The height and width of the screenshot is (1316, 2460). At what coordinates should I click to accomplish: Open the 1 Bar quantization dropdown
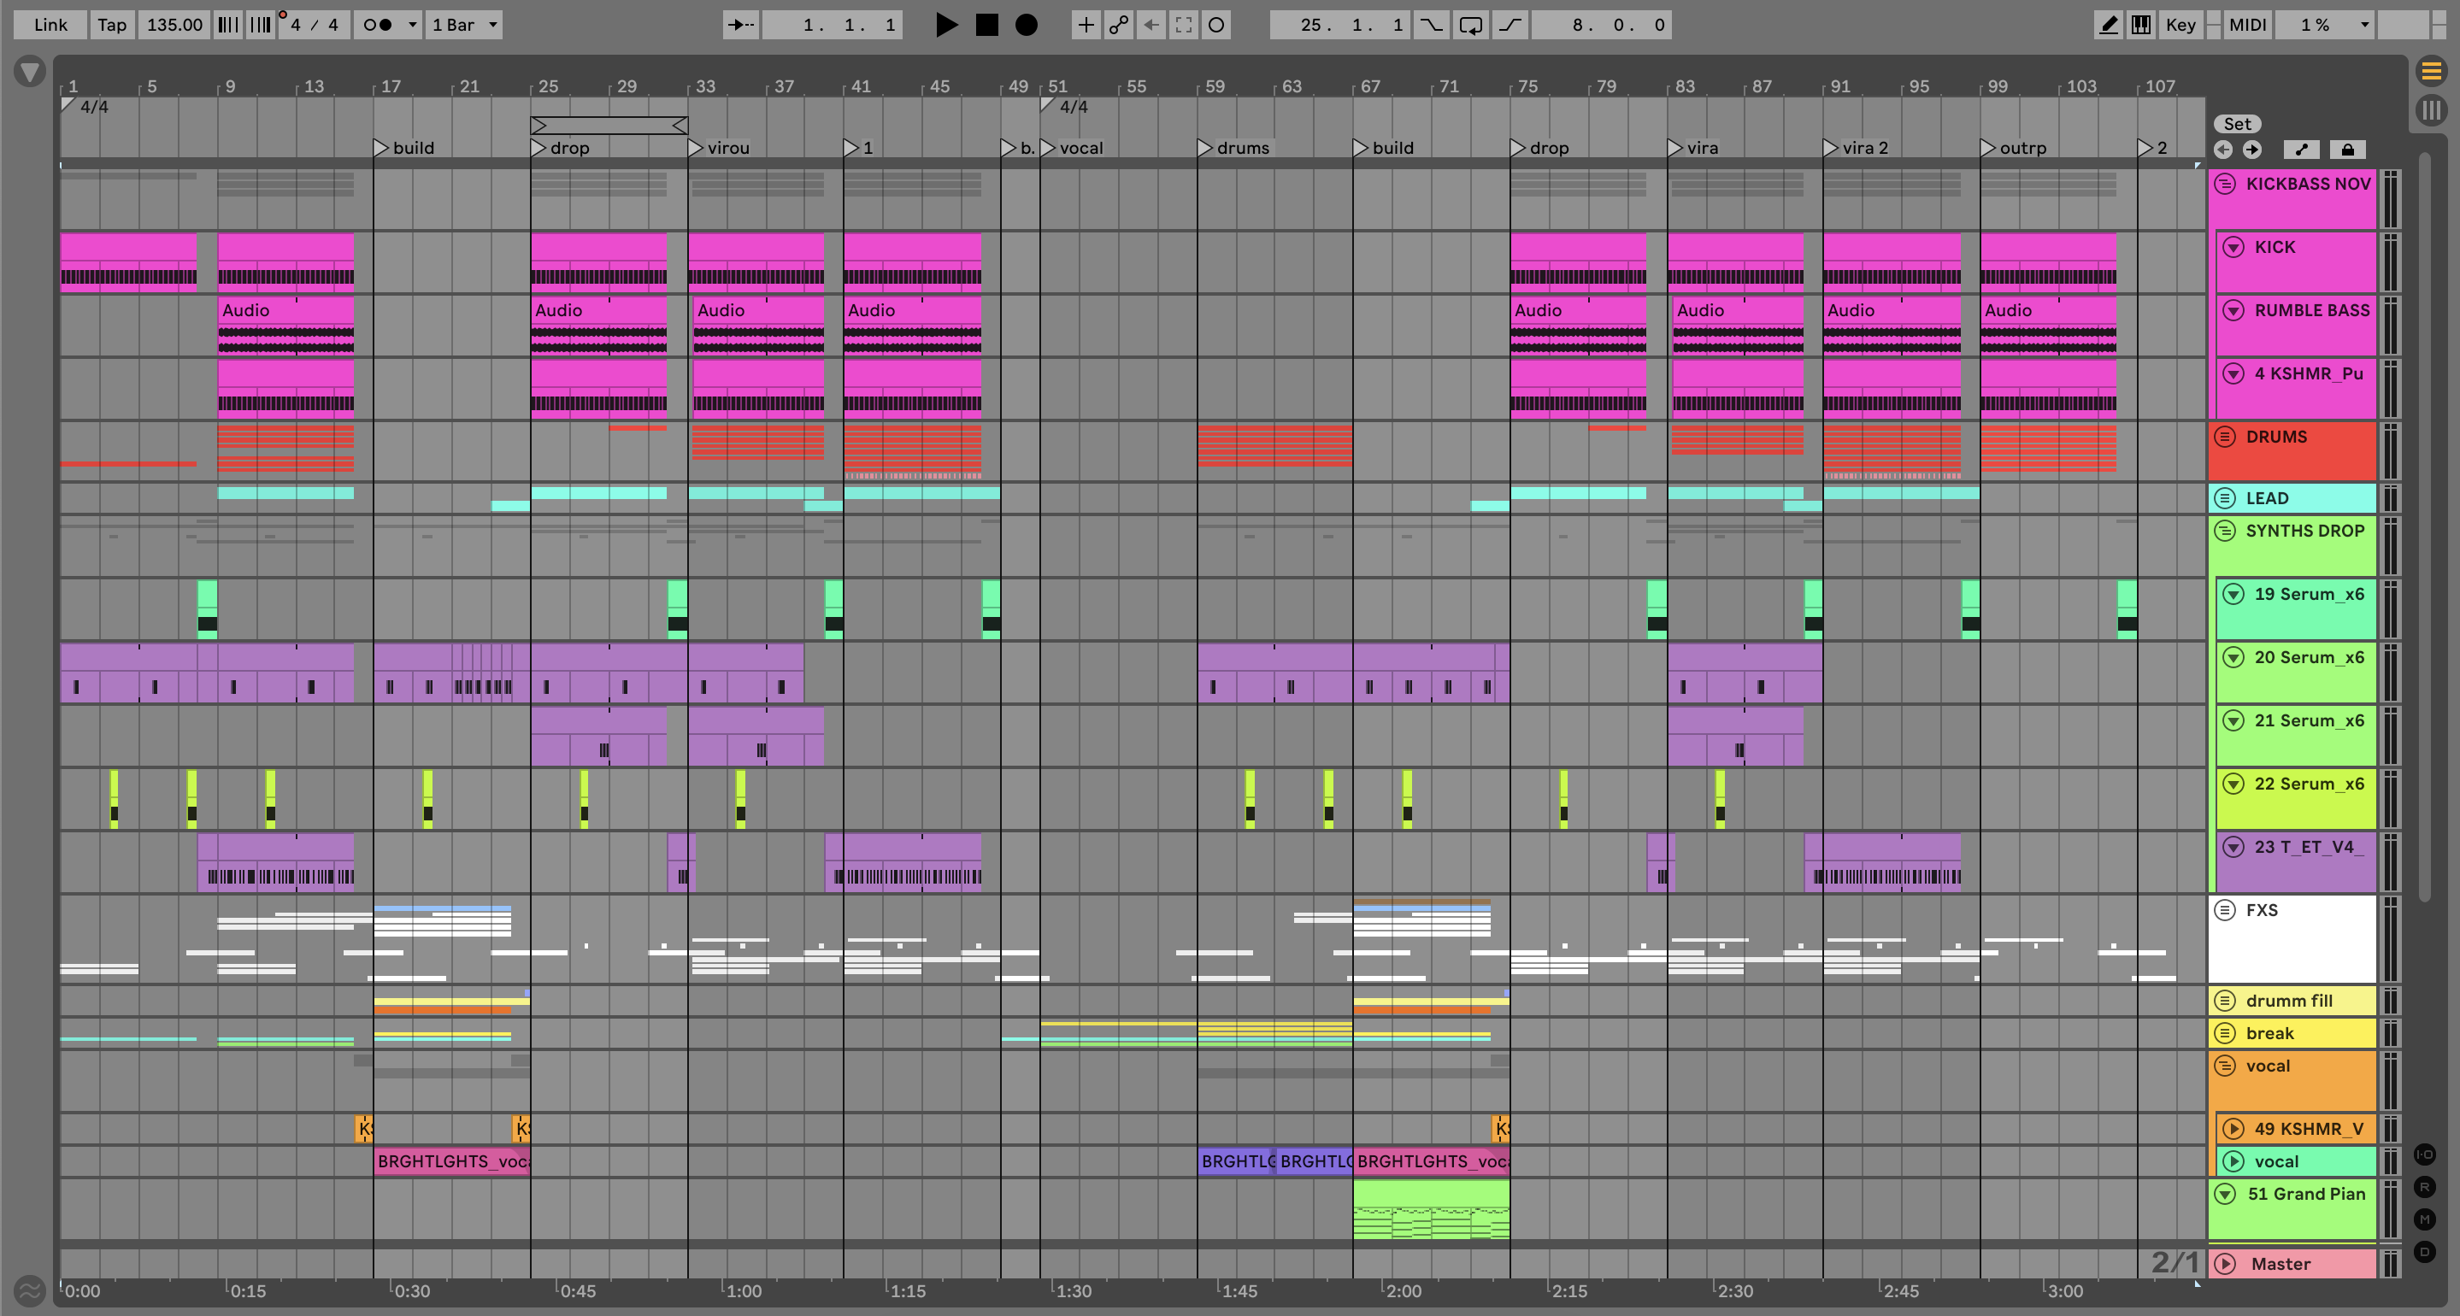click(x=464, y=25)
